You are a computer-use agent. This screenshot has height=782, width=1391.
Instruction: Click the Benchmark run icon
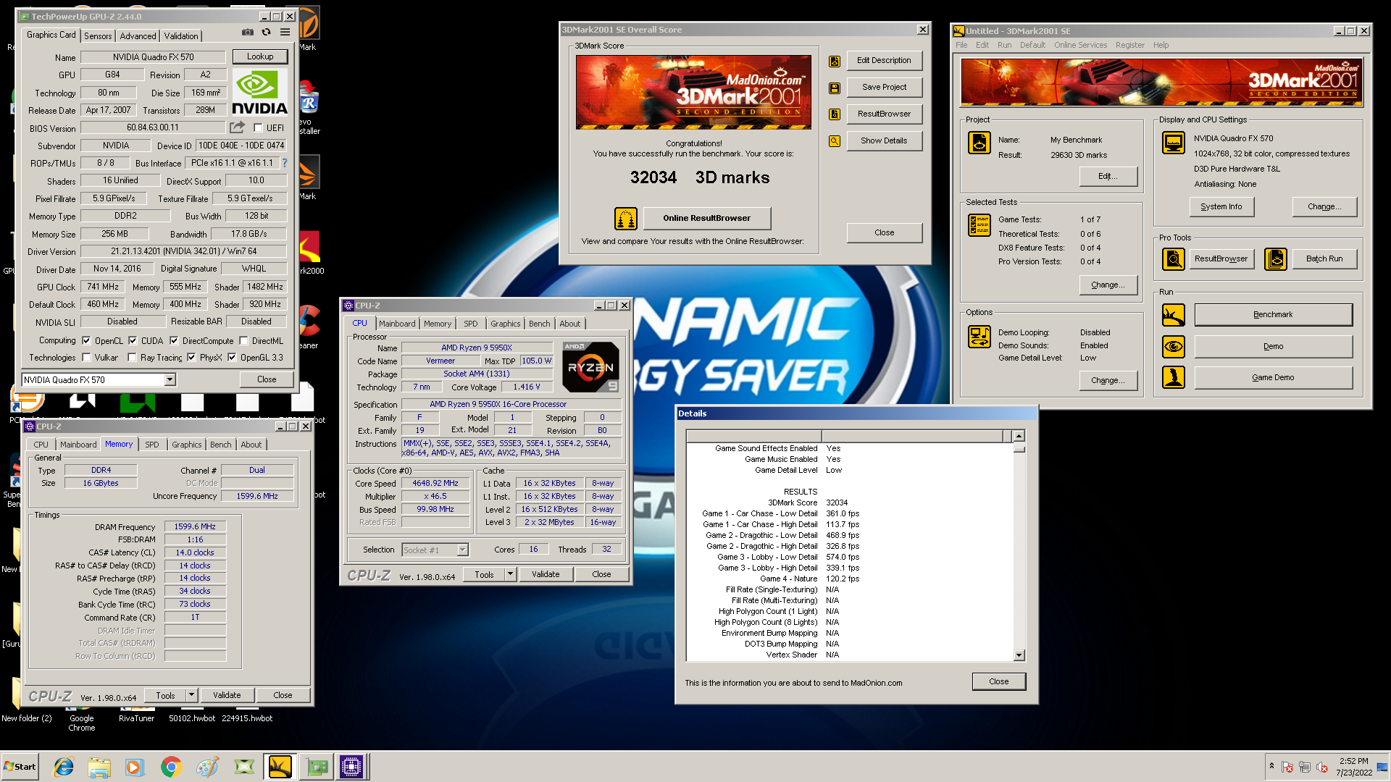(x=1174, y=315)
